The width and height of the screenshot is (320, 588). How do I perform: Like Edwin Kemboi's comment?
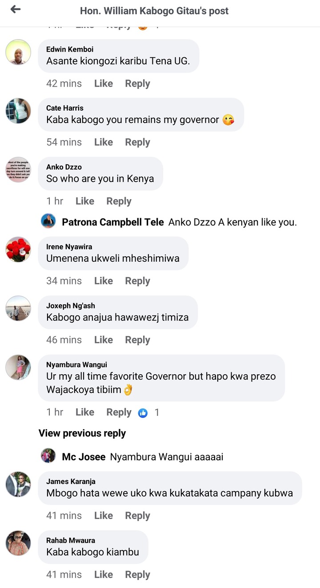(104, 84)
